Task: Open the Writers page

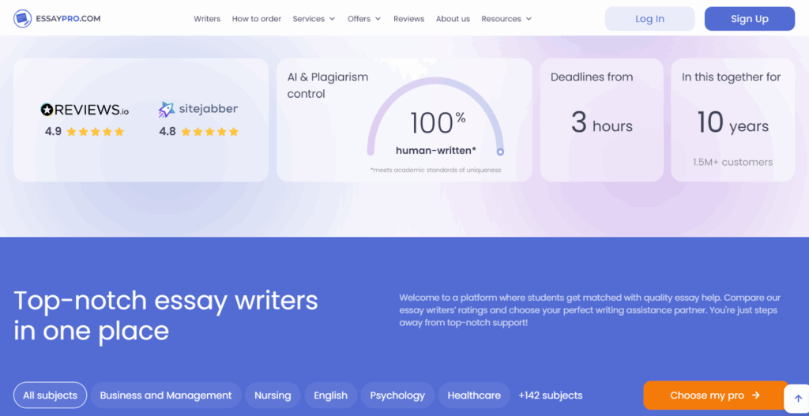Action: [x=207, y=19]
